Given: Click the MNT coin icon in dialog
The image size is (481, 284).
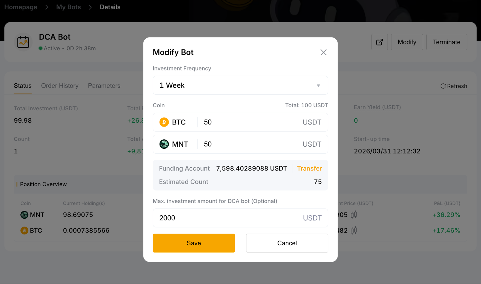Looking at the screenshot, I should click(x=164, y=144).
